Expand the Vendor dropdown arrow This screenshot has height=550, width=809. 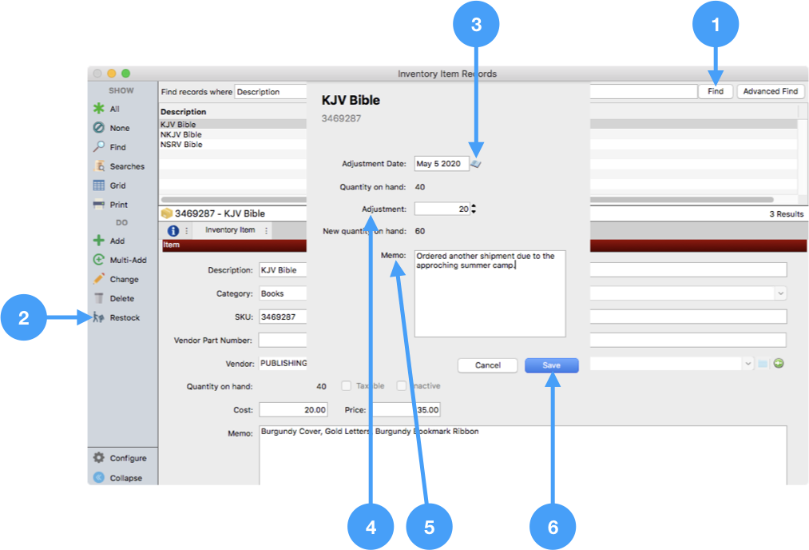pyautogui.click(x=748, y=363)
